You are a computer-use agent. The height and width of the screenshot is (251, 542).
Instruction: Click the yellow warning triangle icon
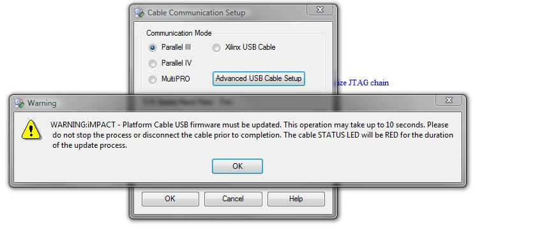tap(31, 129)
